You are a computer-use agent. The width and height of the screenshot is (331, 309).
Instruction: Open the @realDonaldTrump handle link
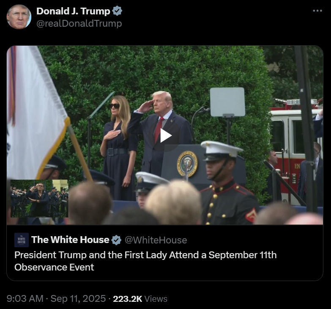(x=79, y=23)
